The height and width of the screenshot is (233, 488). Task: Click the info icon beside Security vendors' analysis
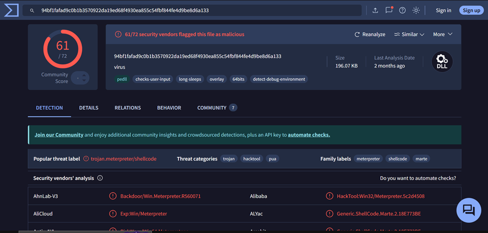coord(100,178)
